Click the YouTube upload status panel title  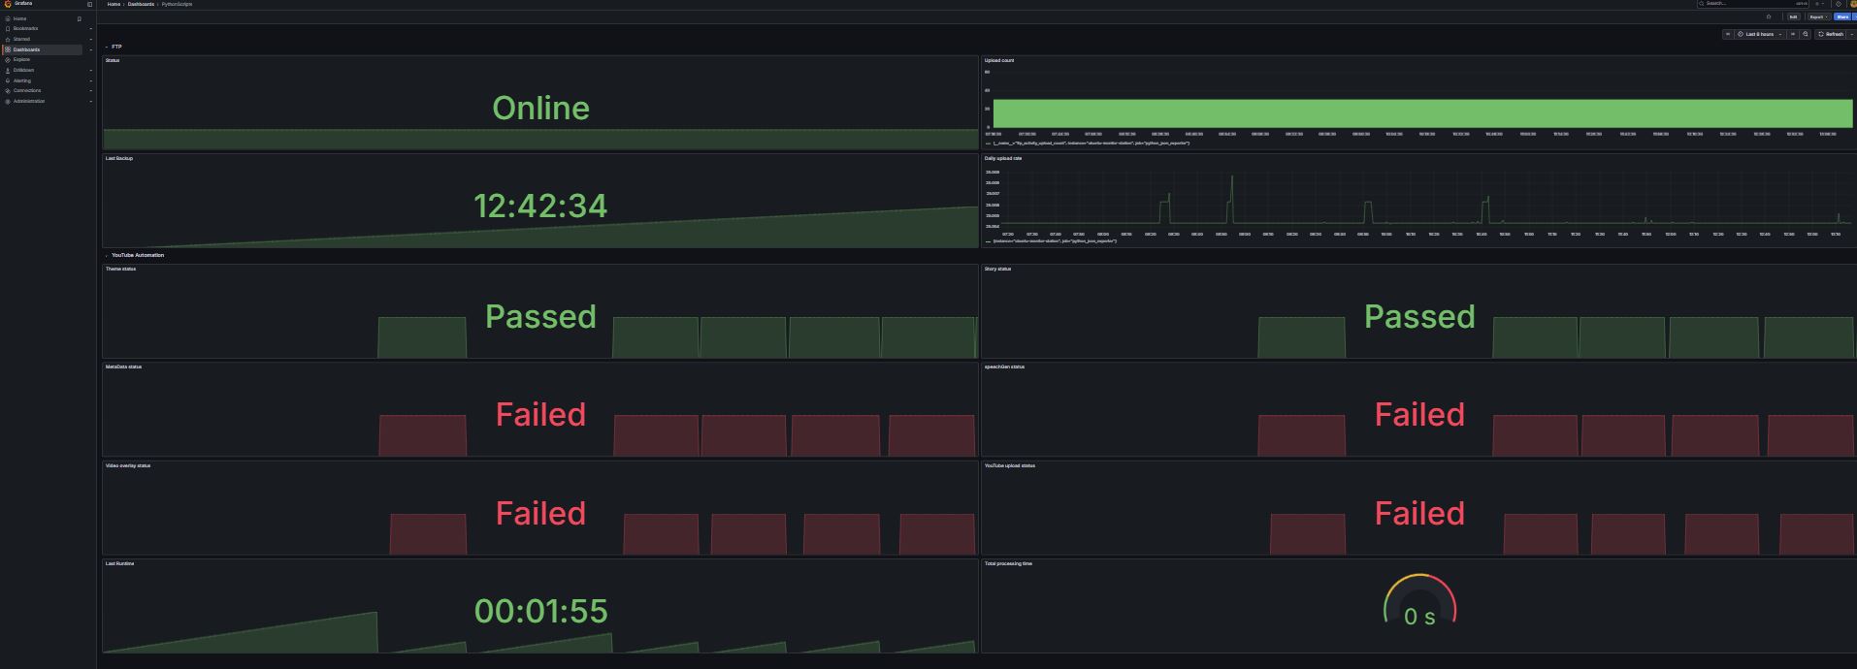1010,465
